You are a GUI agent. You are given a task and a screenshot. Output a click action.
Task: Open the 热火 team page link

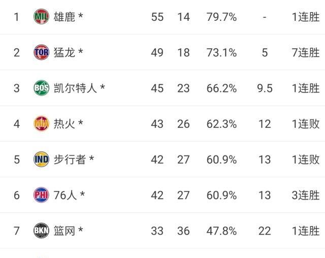pyautogui.click(x=64, y=124)
